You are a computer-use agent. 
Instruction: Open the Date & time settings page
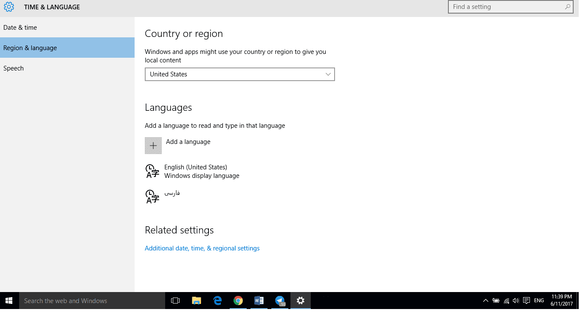[x=20, y=28]
